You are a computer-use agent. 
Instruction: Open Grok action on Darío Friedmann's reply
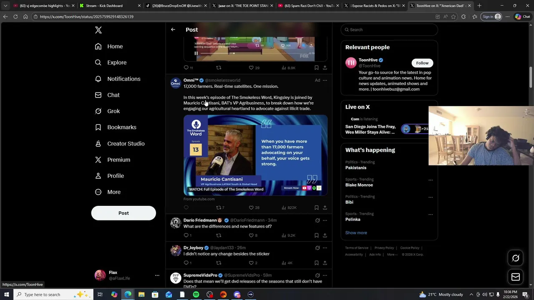pos(317,220)
